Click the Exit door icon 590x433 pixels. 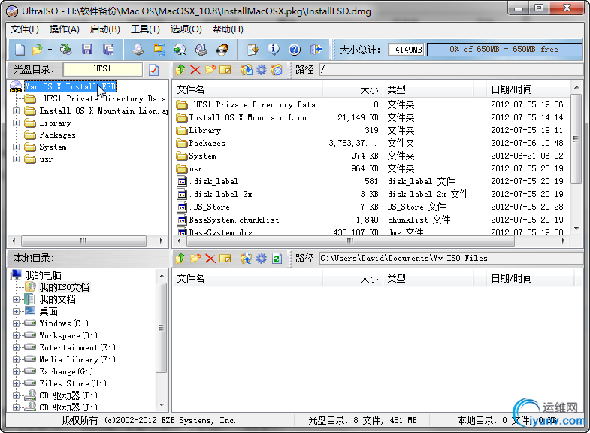(316, 50)
